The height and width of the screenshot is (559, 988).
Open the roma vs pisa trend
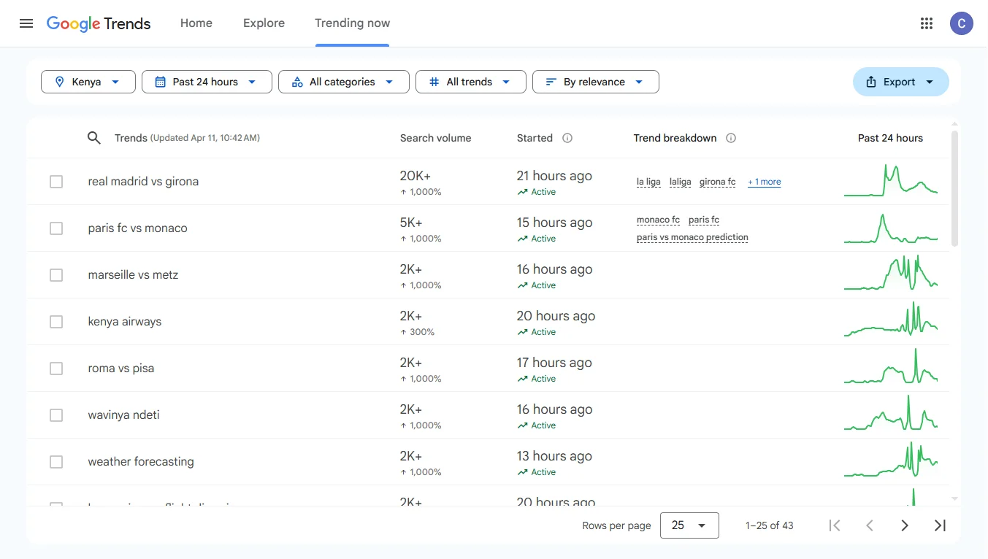[x=120, y=369]
